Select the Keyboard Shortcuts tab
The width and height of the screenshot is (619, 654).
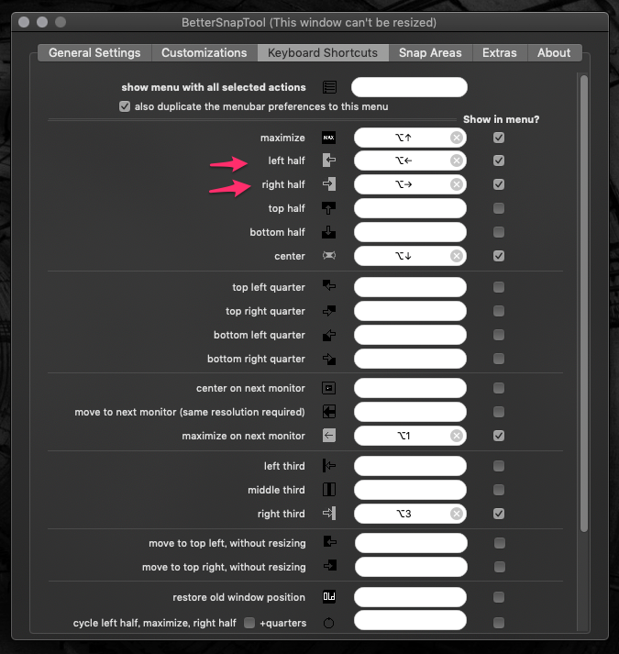(x=323, y=53)
